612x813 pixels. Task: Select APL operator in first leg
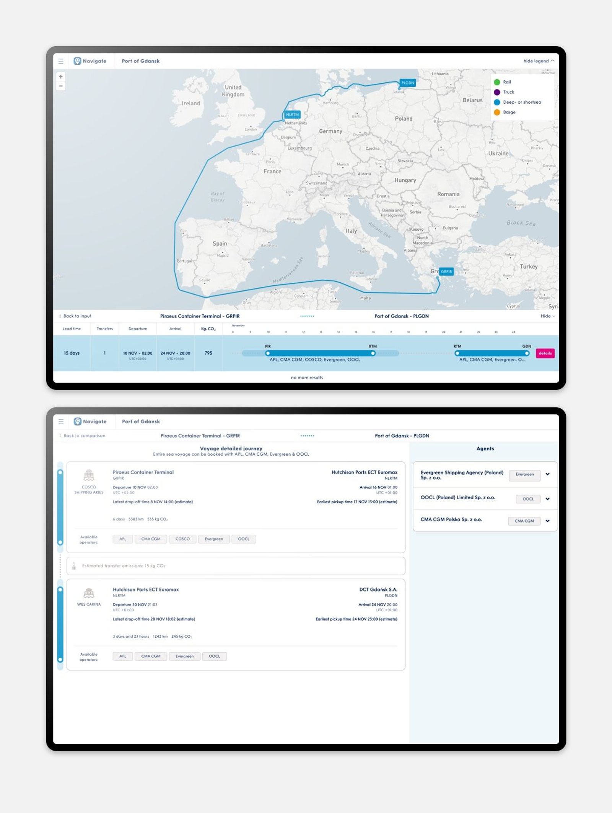tap(123, 539)
